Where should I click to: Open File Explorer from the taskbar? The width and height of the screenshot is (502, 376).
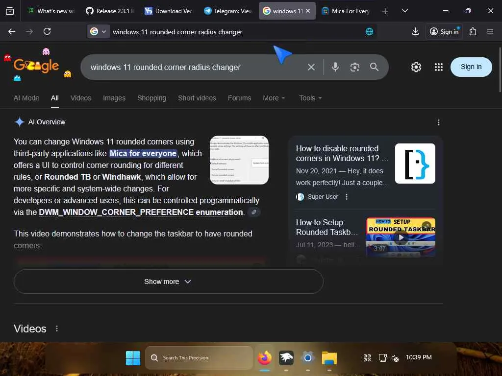pos(329,358)
